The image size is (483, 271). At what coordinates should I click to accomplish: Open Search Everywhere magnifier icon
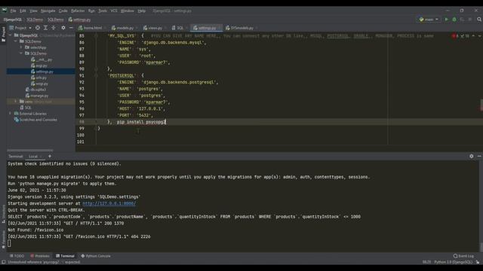(x=479, y=20)
